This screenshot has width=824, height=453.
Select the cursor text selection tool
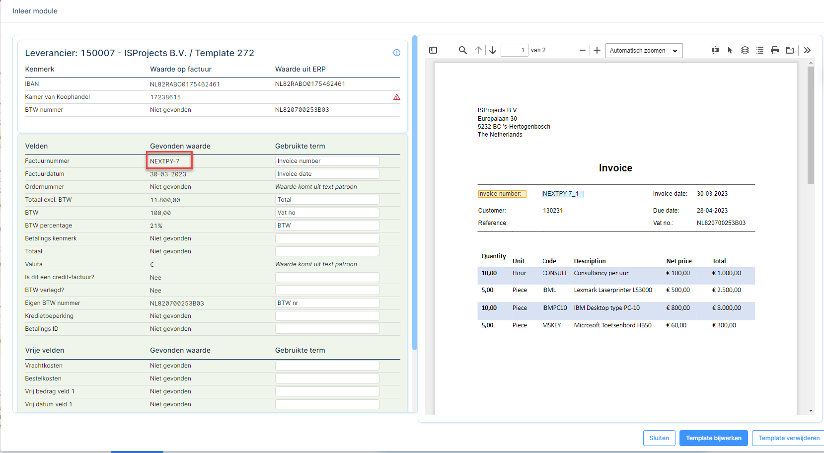(730, 50)
